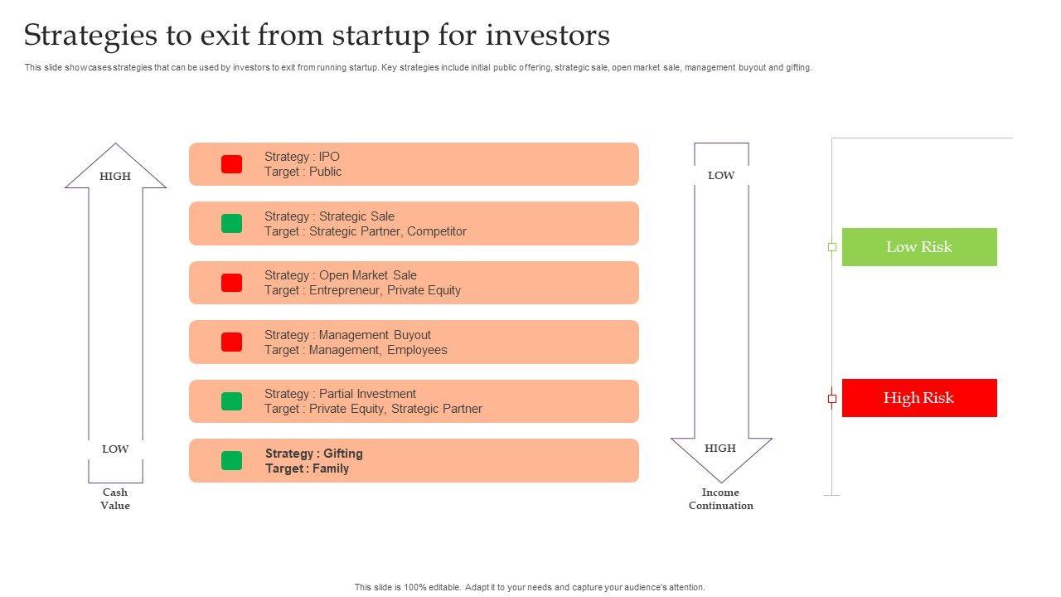Click the green Low Risk label box
This screenshot has height=597, width=1061.
pos(919,247)
